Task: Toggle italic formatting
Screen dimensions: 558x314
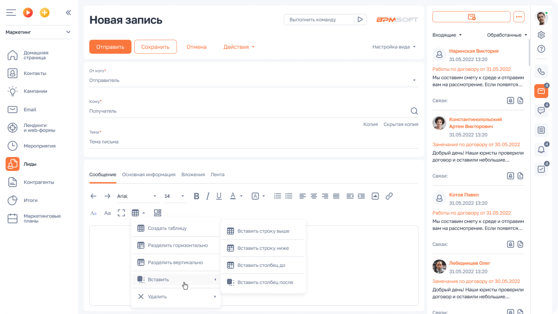Action: point(208,196)
